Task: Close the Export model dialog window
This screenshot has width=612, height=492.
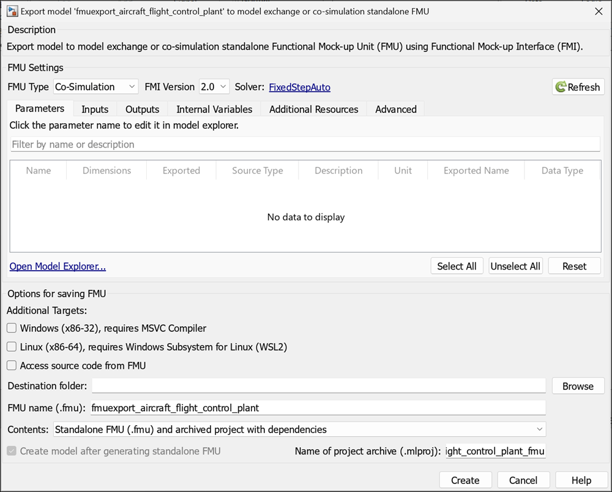Action: pos(598,11)
